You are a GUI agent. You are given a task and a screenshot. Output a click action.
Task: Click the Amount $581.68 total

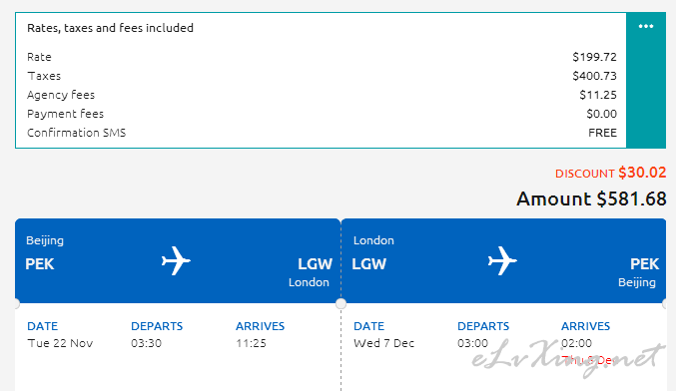[x=591, y=198]
